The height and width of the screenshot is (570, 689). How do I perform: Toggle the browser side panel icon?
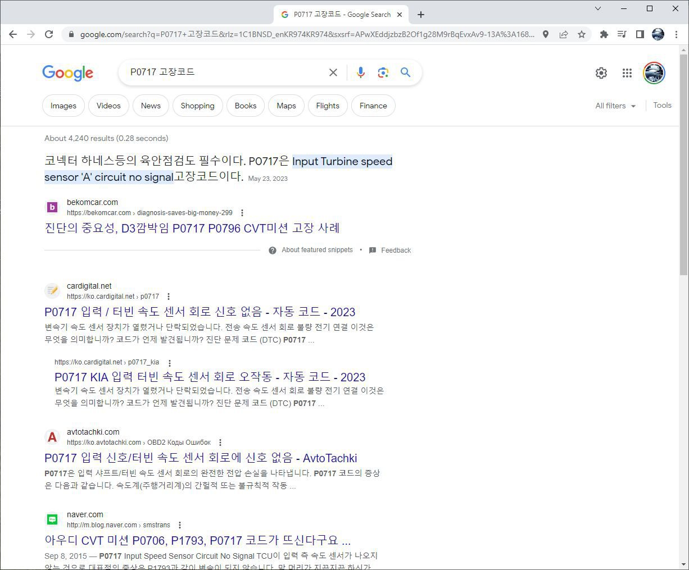point(640,34)
